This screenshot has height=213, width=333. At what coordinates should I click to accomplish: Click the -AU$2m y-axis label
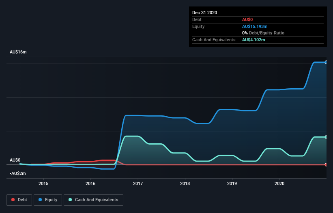point(17,173)
